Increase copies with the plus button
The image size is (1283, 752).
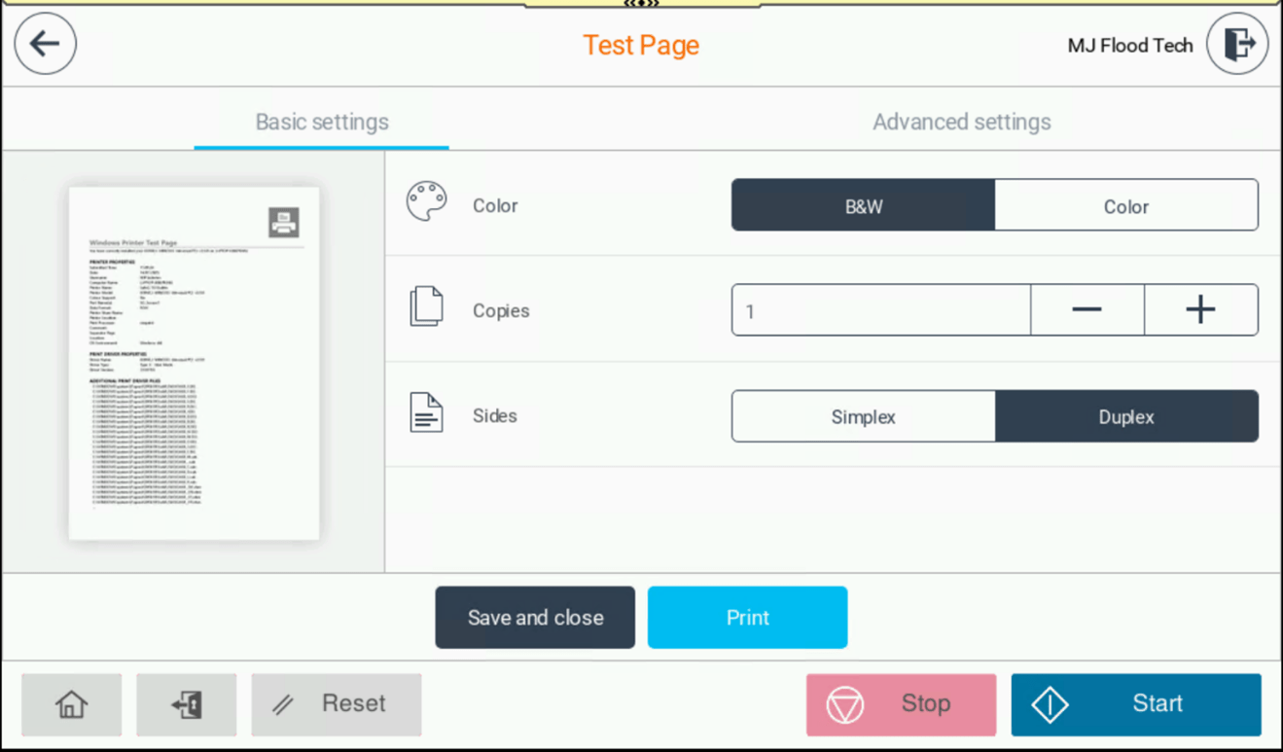pyautogui.click(x=1200, y=310)
